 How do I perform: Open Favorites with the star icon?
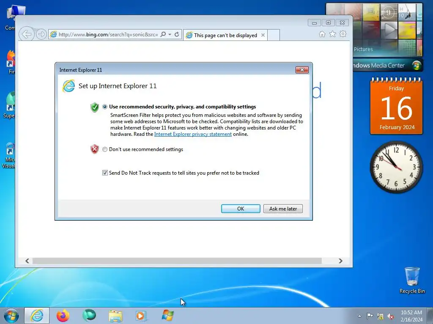pos(332,34)
